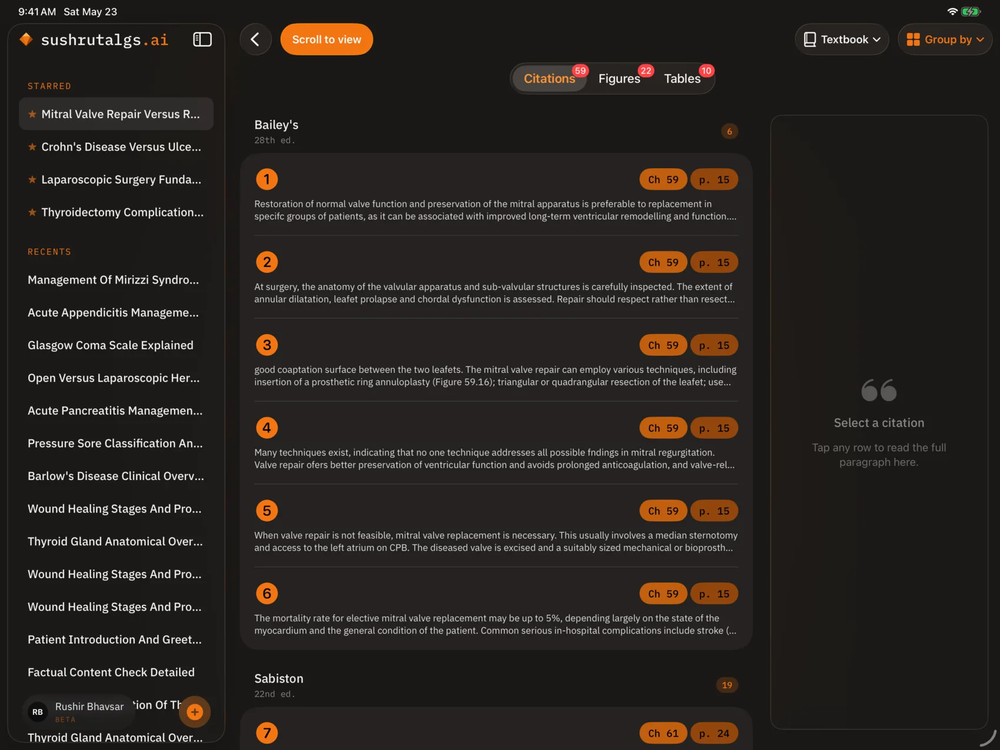
Task: Click Ch 59 tag on citation 1
Action: pyautogui.click(x=663, y=179)
